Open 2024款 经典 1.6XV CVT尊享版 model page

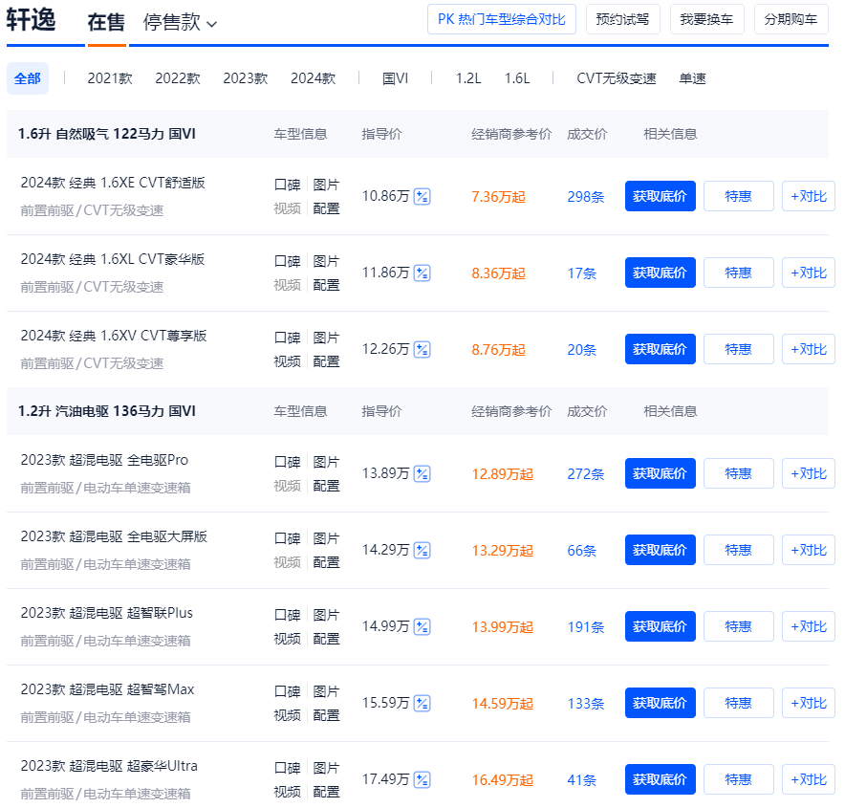point(114,336)
